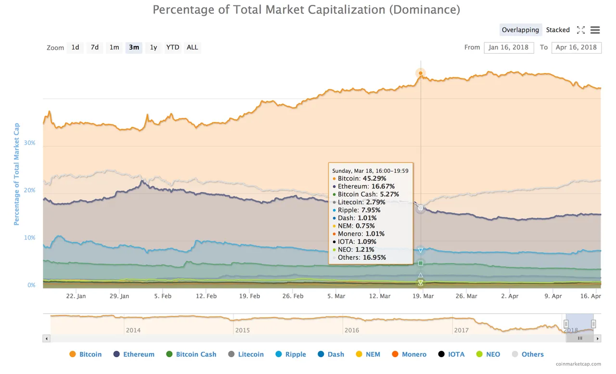The height and width of the screenshot is (374, 616).
Task: Switch chart to Overlapping mode
Action: coord(520,30)
